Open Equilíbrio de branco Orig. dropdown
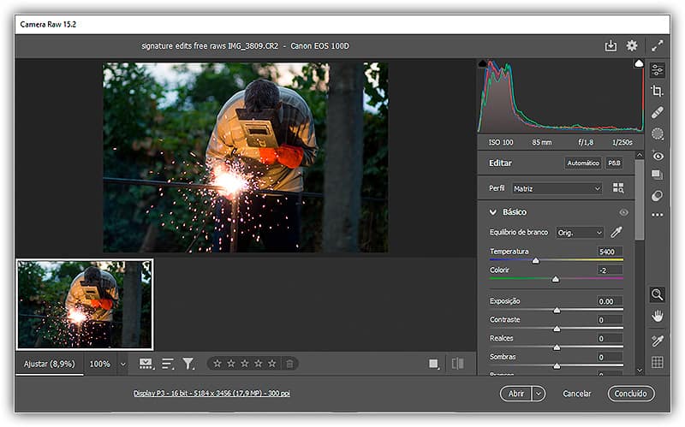 (580, 233)
